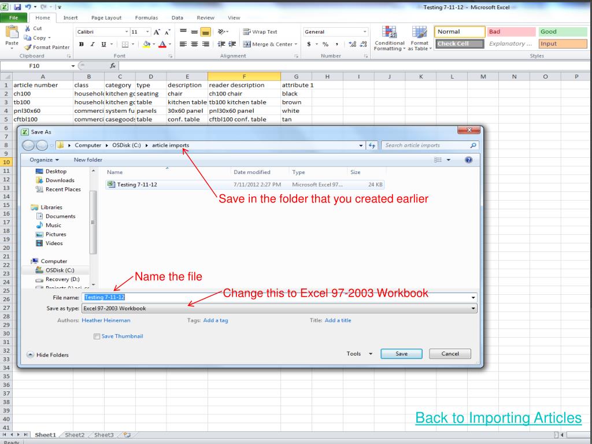Toggle Center alignment button
Viewport: 592px width, 444px height.
[194, 44]
